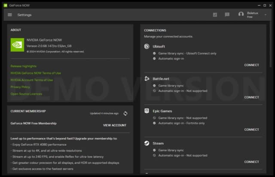Open NVIDIA GeForce NOW Terms of Use
Screen dimensions: 275x177
pos(36,73)
